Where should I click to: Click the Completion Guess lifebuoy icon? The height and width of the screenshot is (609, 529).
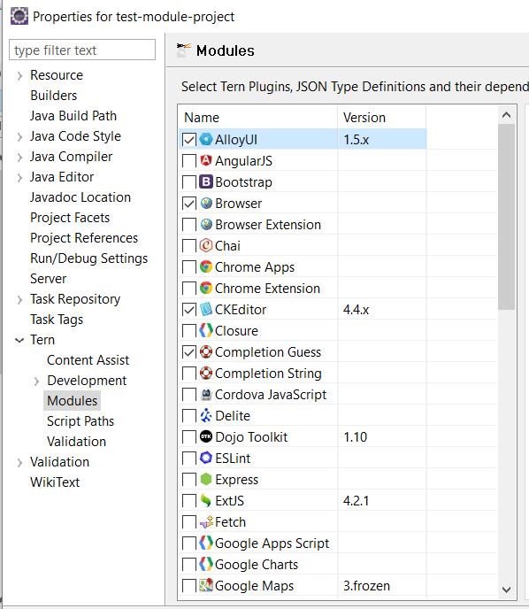[x=206, y=352]
